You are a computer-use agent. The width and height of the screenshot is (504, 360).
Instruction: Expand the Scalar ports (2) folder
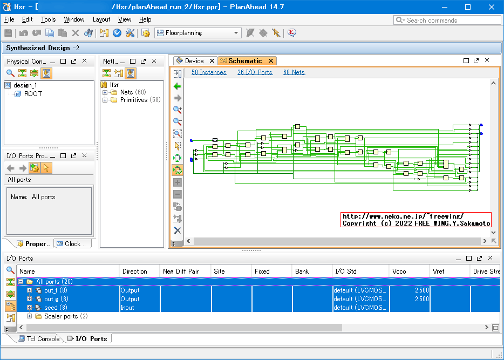[29, 316]
